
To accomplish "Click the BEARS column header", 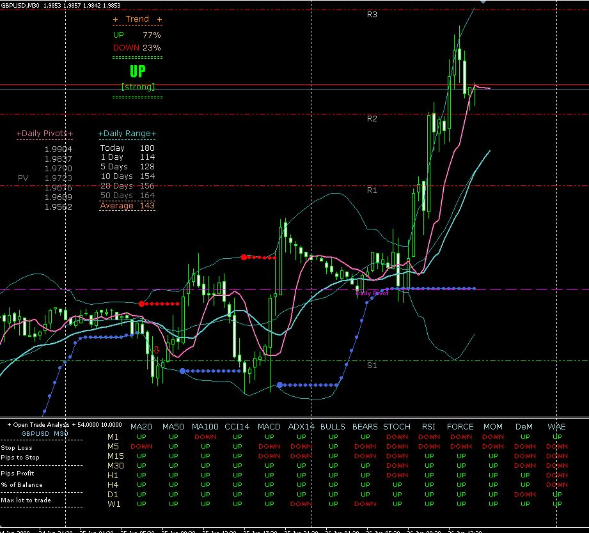I will pyautogui.click(x=365, y=427).
